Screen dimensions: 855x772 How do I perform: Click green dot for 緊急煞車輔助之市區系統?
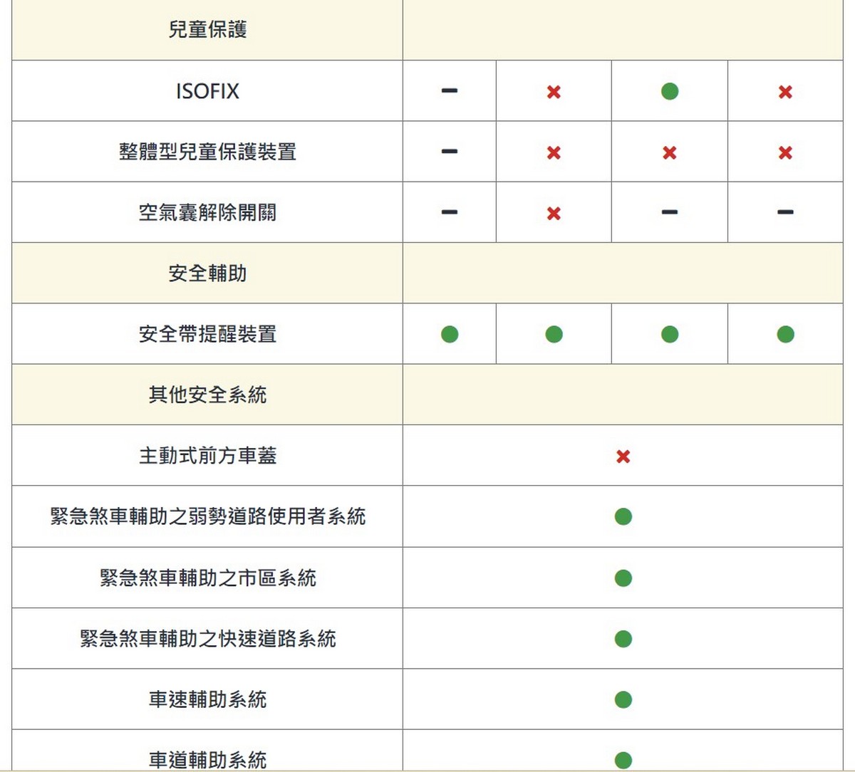point(623,578)
